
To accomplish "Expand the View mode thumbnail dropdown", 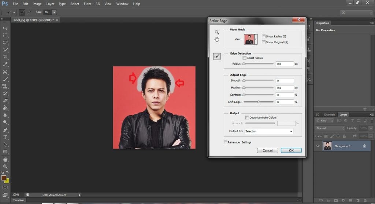I will click(x=255, y=39).
